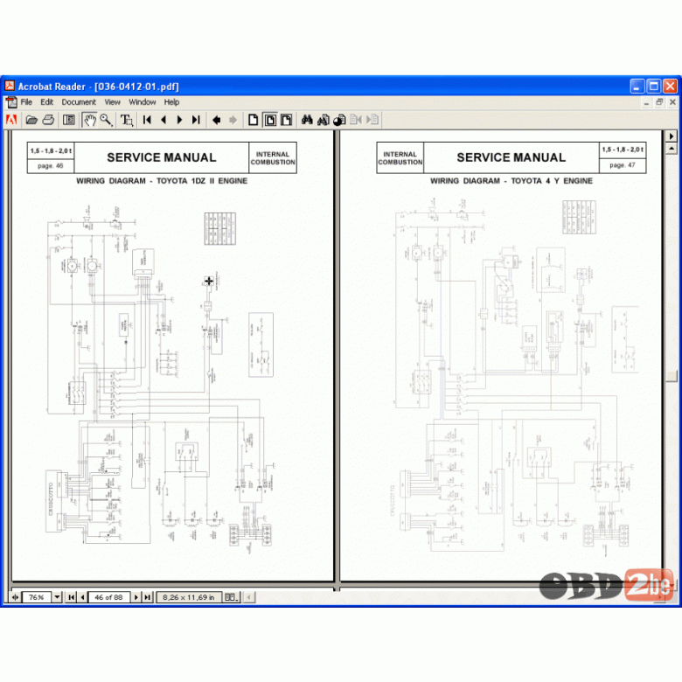Print the document using the printer icon

(x=48, y=120)
